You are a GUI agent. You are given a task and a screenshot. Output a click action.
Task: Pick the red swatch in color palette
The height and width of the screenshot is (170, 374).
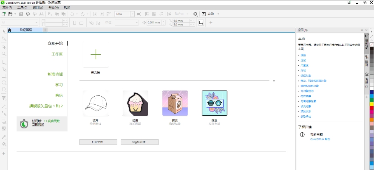coord(371,108)
